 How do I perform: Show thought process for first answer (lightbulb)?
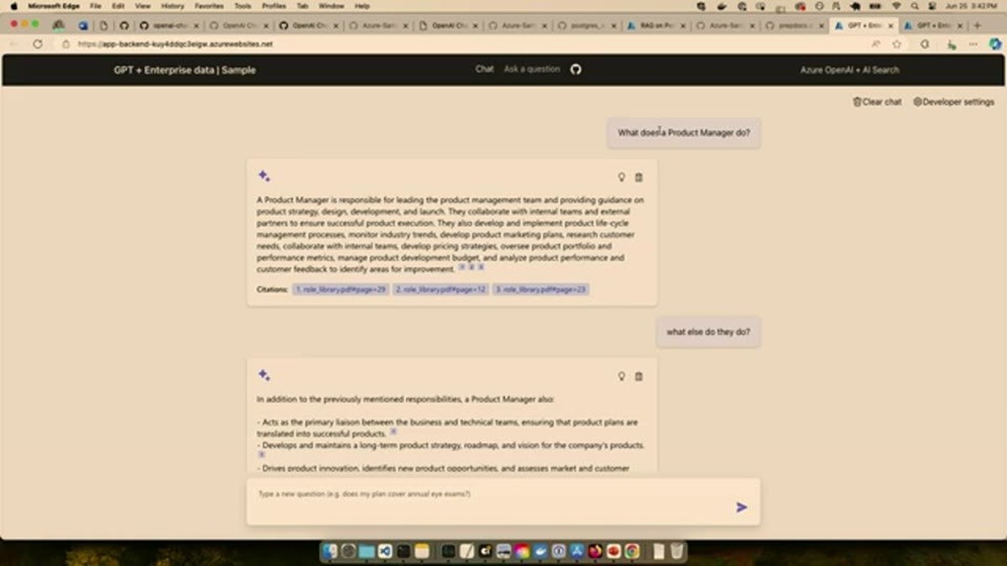(622, 177)
